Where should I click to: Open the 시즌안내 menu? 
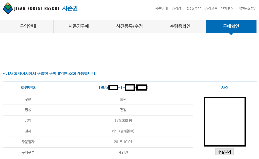[x=161, y=8]
